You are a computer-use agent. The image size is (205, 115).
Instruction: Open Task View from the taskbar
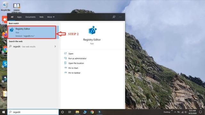[70, 112]
